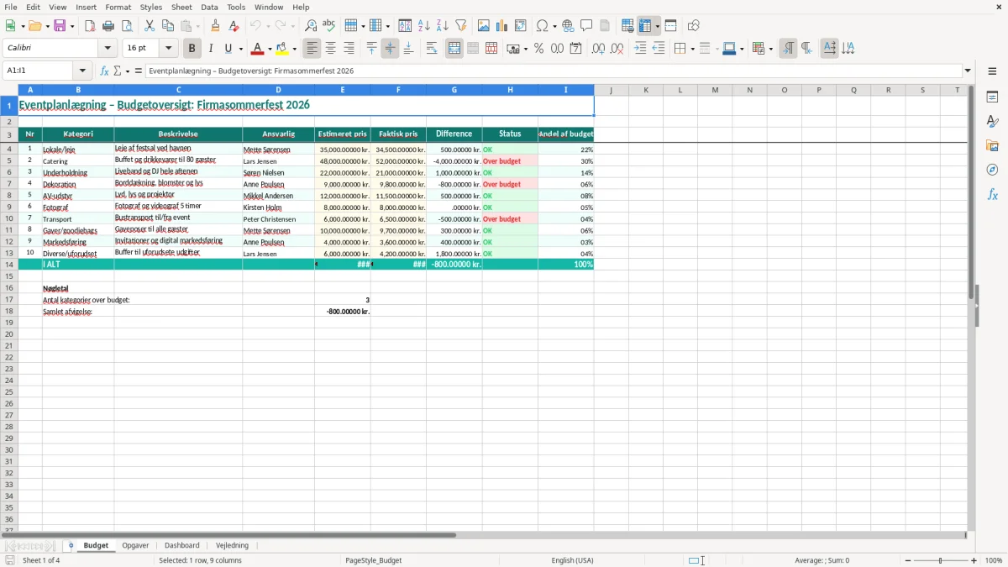Switch to Opgaver sheet tab
Viewport: 1008px width, 567px height.
(x=135, y=546)
